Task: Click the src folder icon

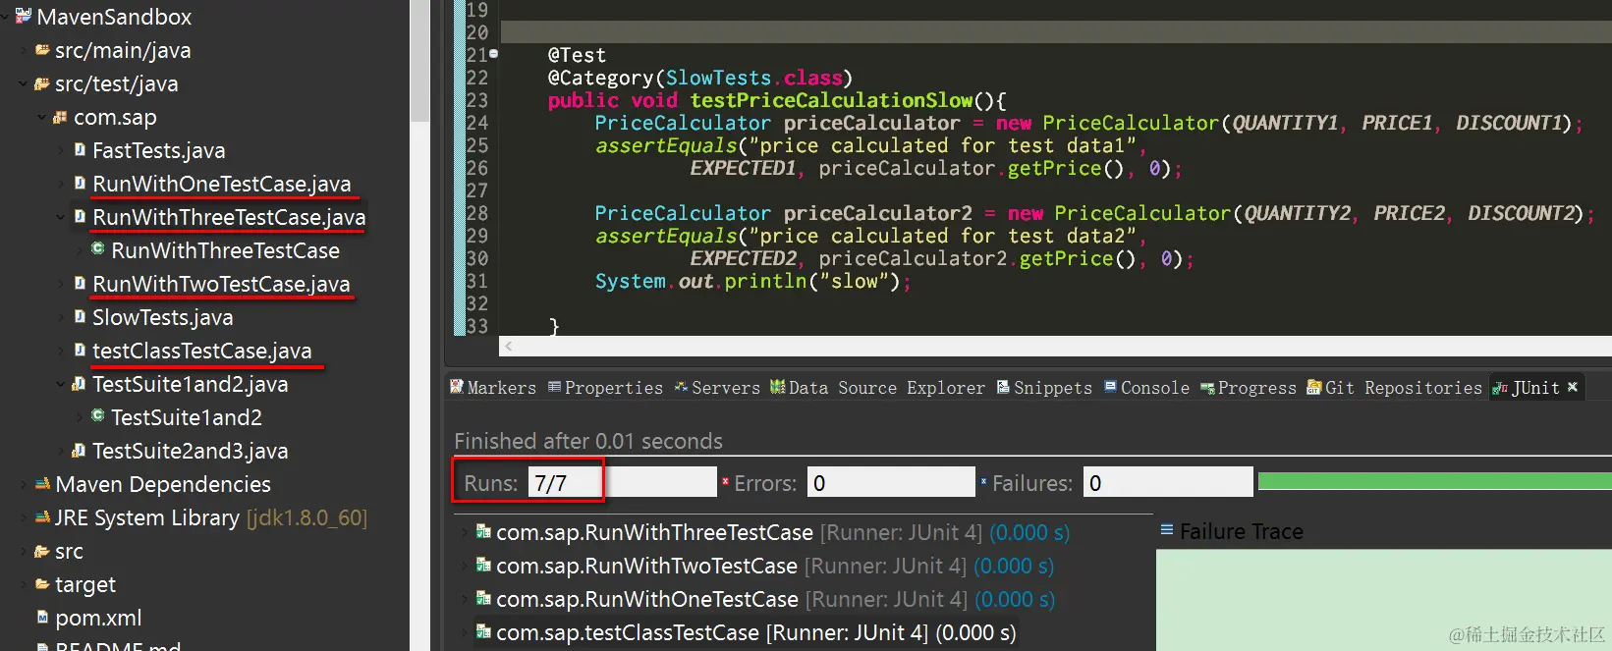Action: [42, 550]
